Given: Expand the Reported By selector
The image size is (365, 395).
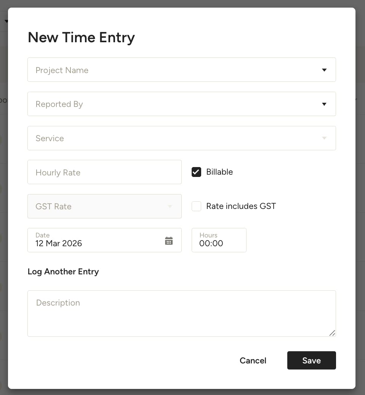Looking at the screenshot, I should pyautogui.click(x=171, y=104).
